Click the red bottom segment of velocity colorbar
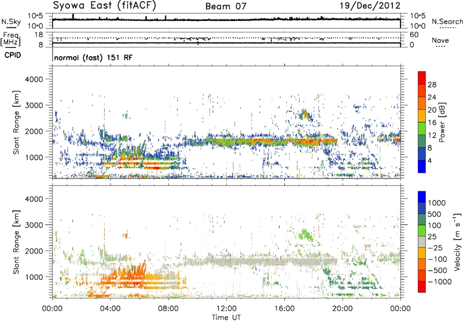 (x=422, y=287)
